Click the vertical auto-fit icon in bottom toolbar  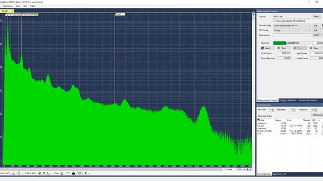click(19, 173)
